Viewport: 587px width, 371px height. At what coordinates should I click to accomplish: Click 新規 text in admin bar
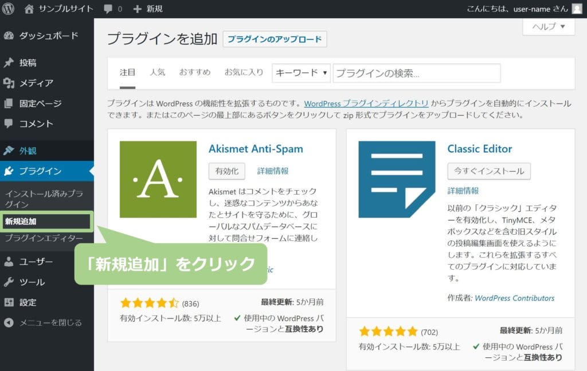154,9
